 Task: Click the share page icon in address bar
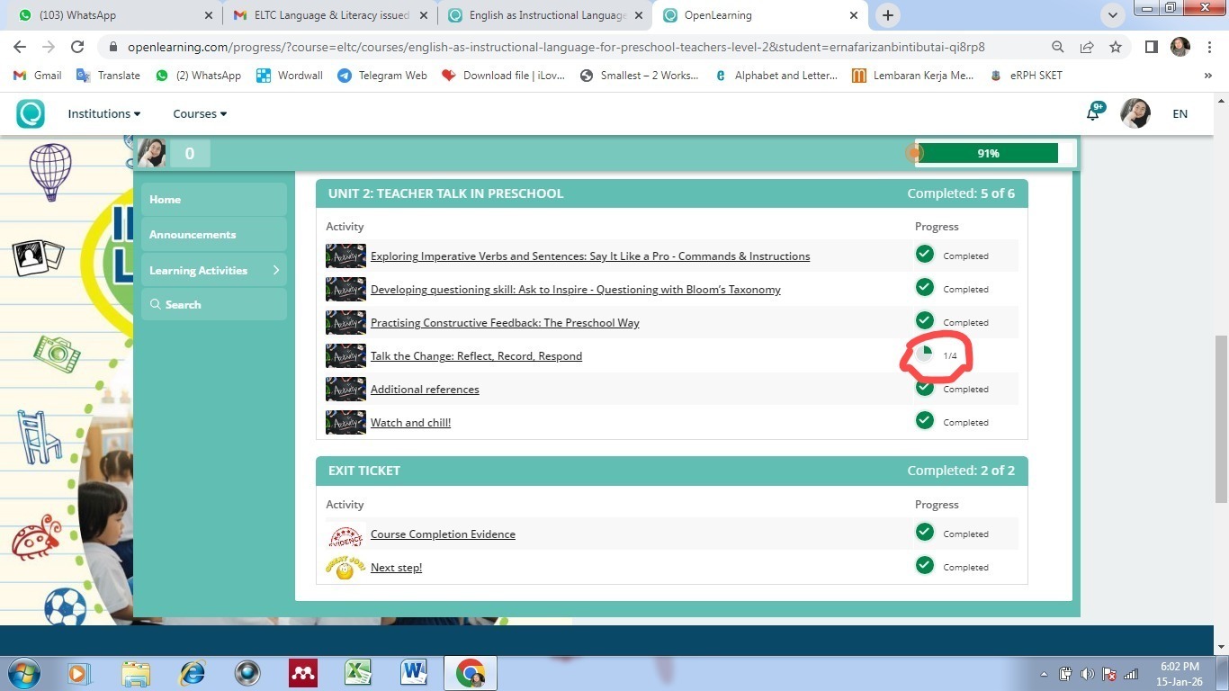[x=1087, y=47]
